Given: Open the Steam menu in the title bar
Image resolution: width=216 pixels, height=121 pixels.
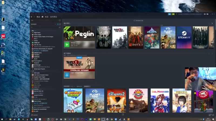Looking at the screenshot, I should [x=32, y=14].
